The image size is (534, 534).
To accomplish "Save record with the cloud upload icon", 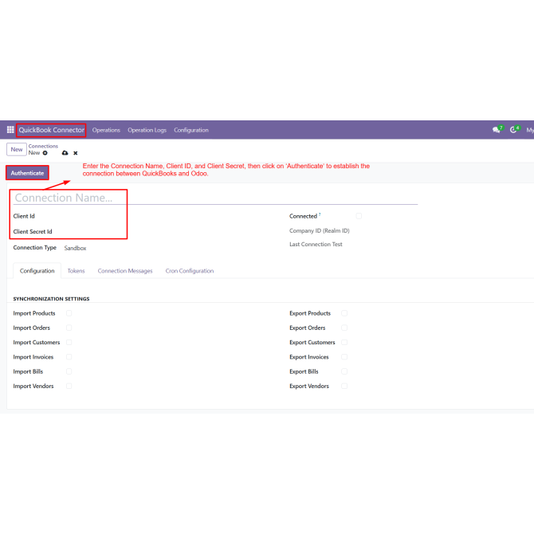I will pos(65,153).
